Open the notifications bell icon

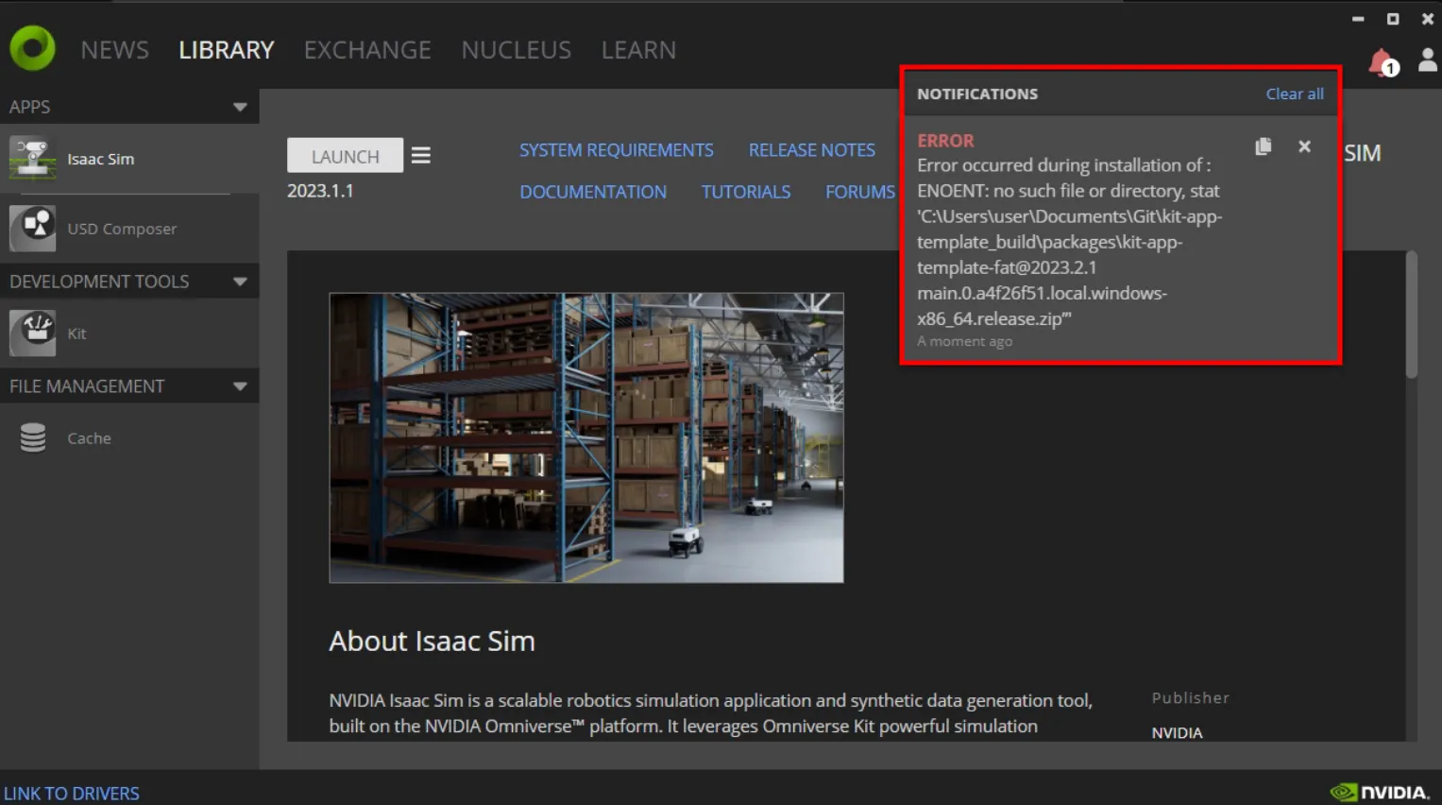(1383, 63)
